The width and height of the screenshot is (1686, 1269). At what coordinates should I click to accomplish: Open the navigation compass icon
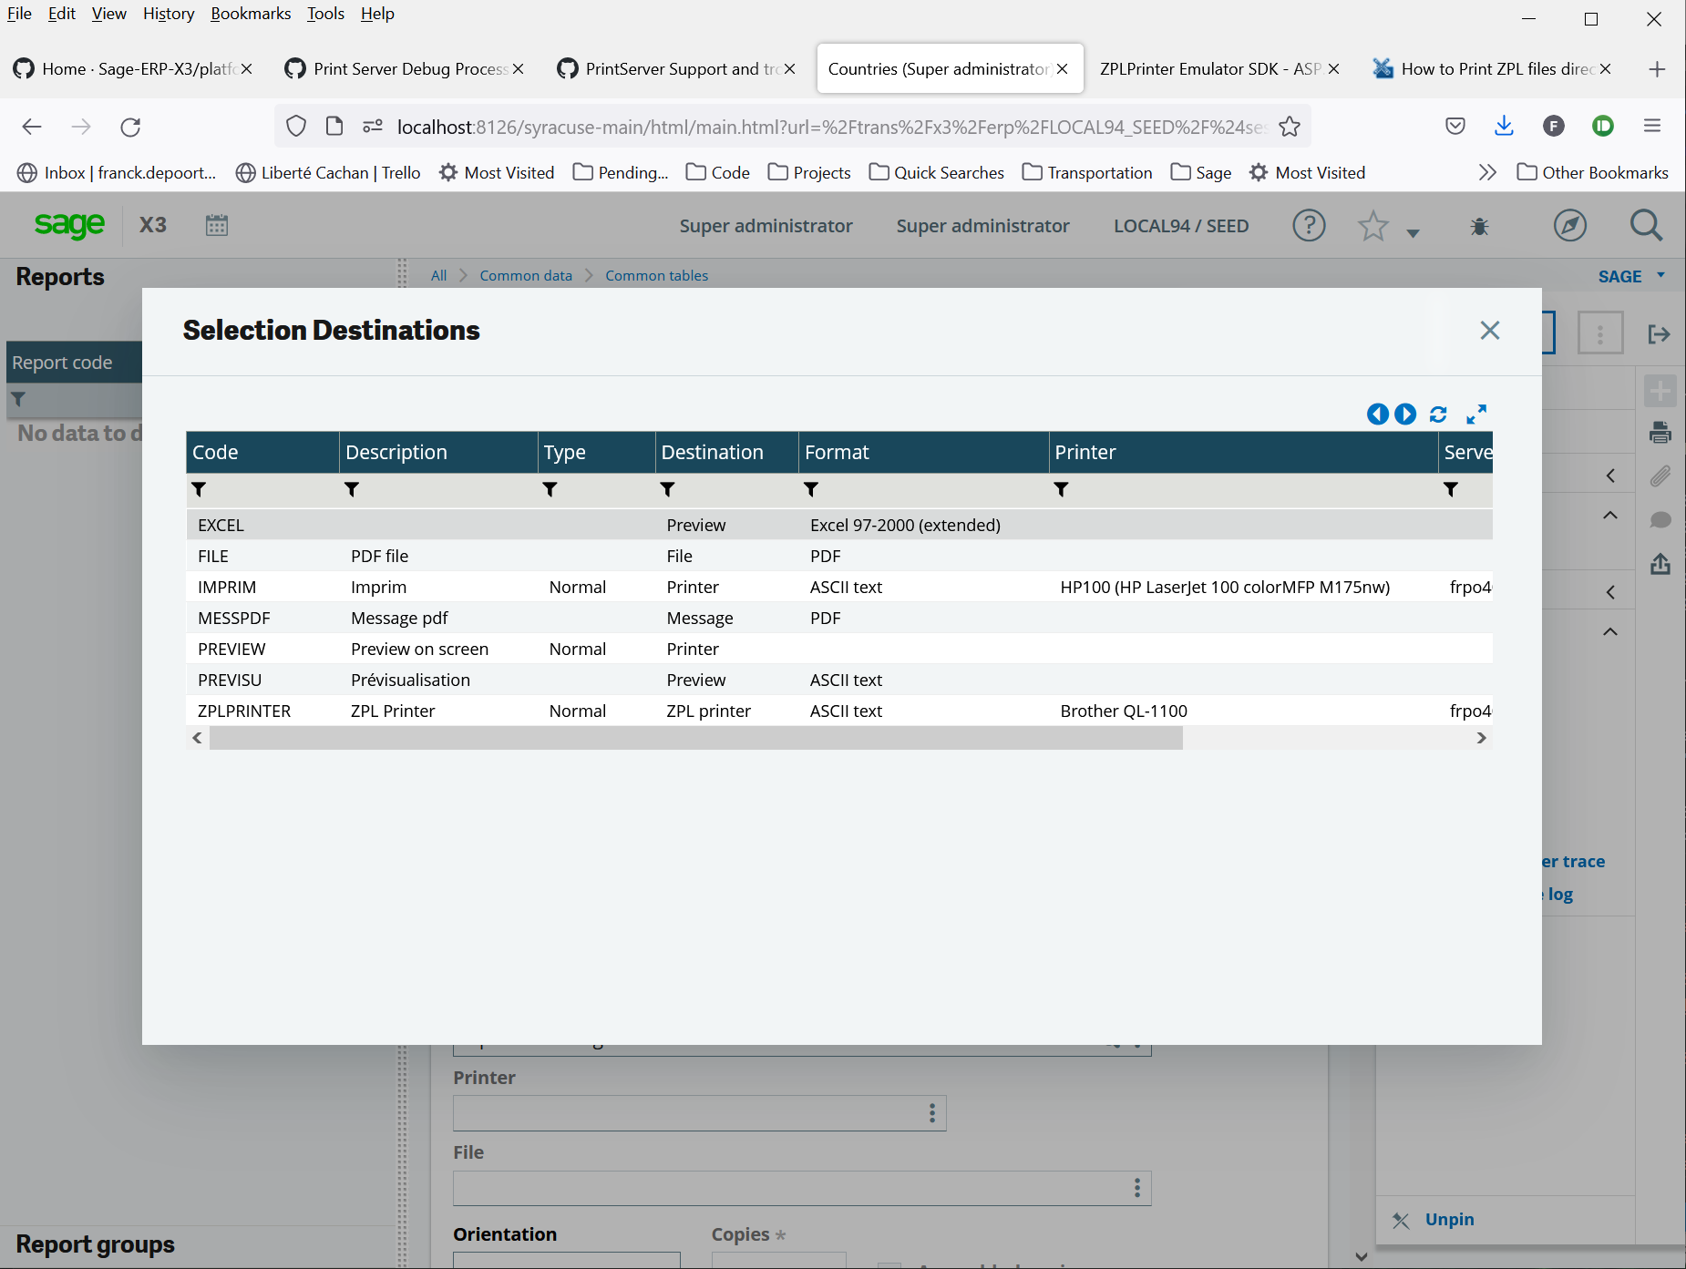[x=1569, y=225]
